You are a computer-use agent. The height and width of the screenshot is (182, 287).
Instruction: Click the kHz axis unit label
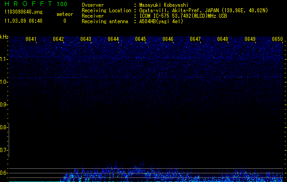click(4, 37)
